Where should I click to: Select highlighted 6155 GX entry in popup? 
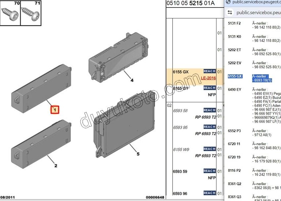pos(235,77)
